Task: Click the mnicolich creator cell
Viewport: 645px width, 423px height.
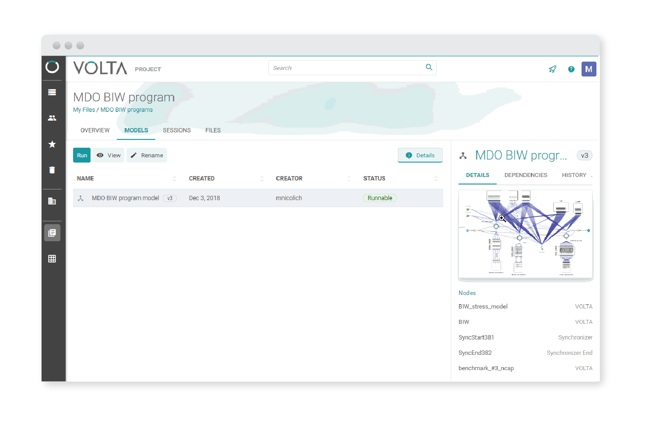Action: coord(289,198)
